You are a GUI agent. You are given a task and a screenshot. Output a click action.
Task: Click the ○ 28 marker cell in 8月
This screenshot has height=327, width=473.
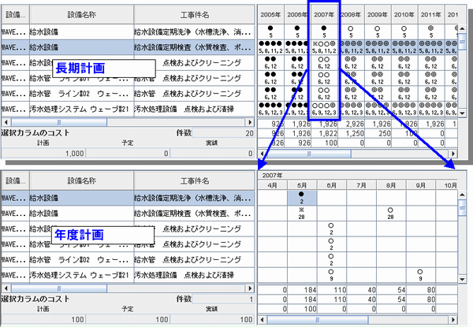pyautogui.click(x=391, y=214)
